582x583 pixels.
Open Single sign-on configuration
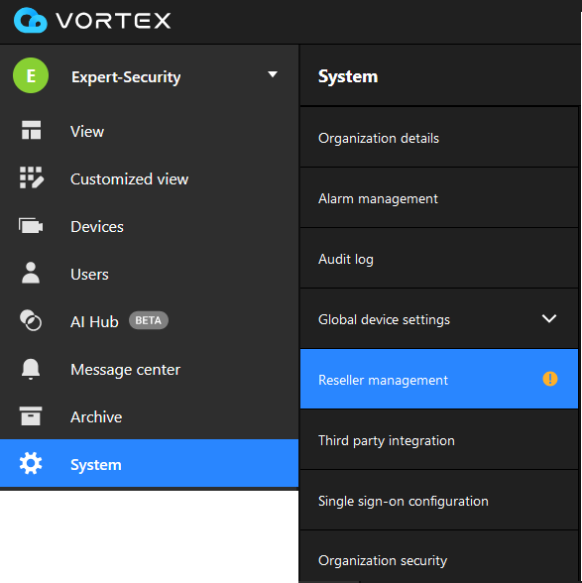pos(439,501)
